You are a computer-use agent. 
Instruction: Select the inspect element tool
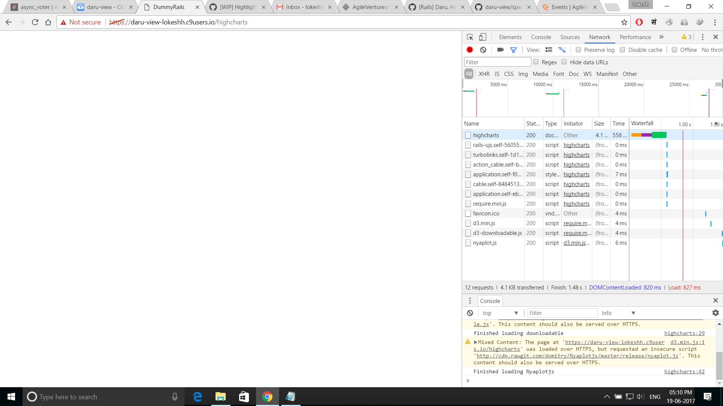tap(469, 37)
